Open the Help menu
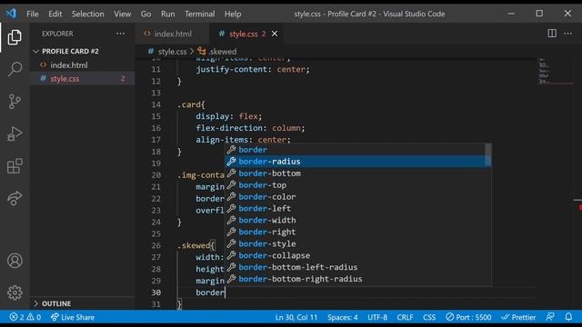This screenshot has width=582, height=327. (233, 14)
